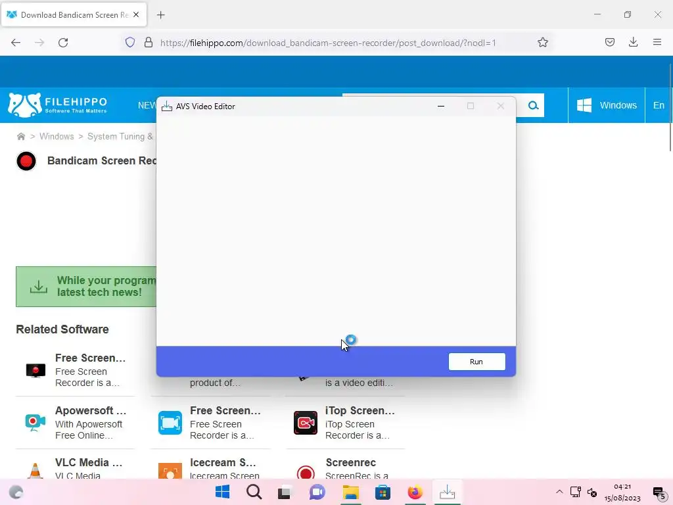Click the Icecream orange icon
673x505 pixels.
click(170, 471)
